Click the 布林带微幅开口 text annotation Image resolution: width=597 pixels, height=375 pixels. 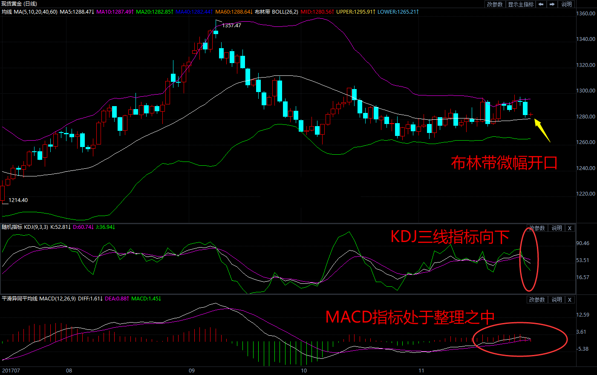tap(504, 163)
